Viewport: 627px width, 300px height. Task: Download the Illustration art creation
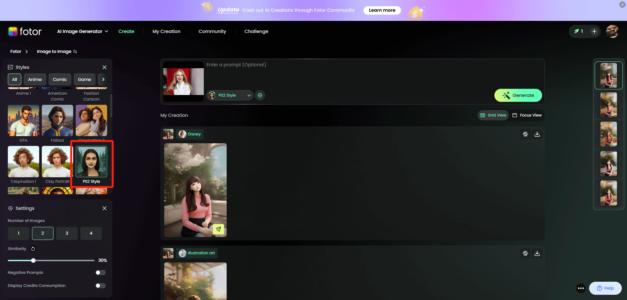pos(537,253)
